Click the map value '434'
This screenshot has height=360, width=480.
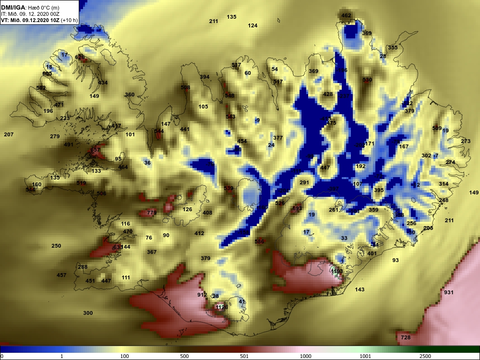pyautogui.click(x=103, y=83)
